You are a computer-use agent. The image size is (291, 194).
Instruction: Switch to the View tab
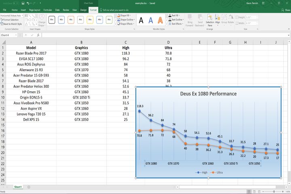click(75, 10)
